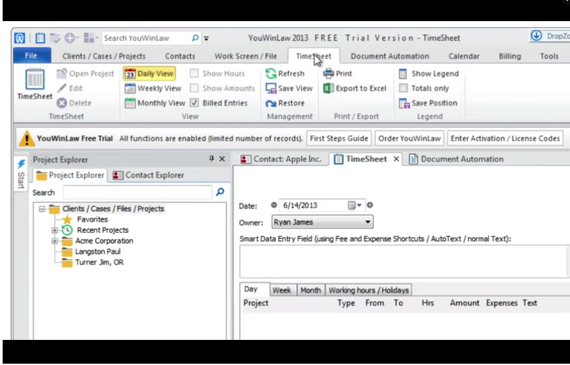Open the Contacts ribbon tab
570x365 pixels.
180,56
